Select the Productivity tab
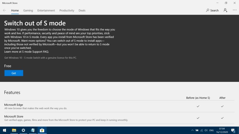The image size is (239, 134). point(67,10)
